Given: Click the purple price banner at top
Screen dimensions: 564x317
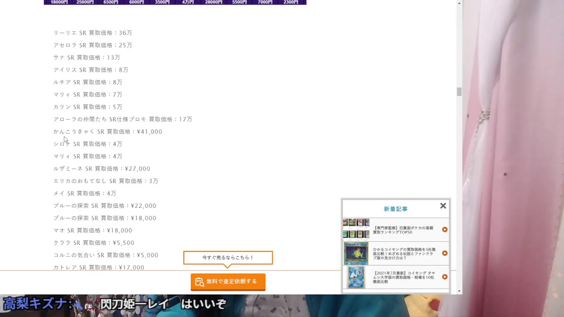Looking at the screenshot, I should click(x=175, y=2).
